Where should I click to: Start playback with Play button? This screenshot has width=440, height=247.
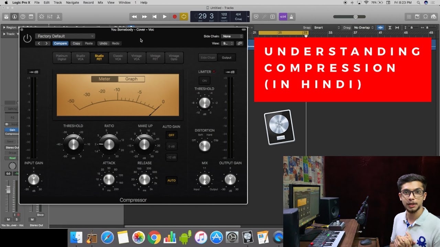point(165,16)
